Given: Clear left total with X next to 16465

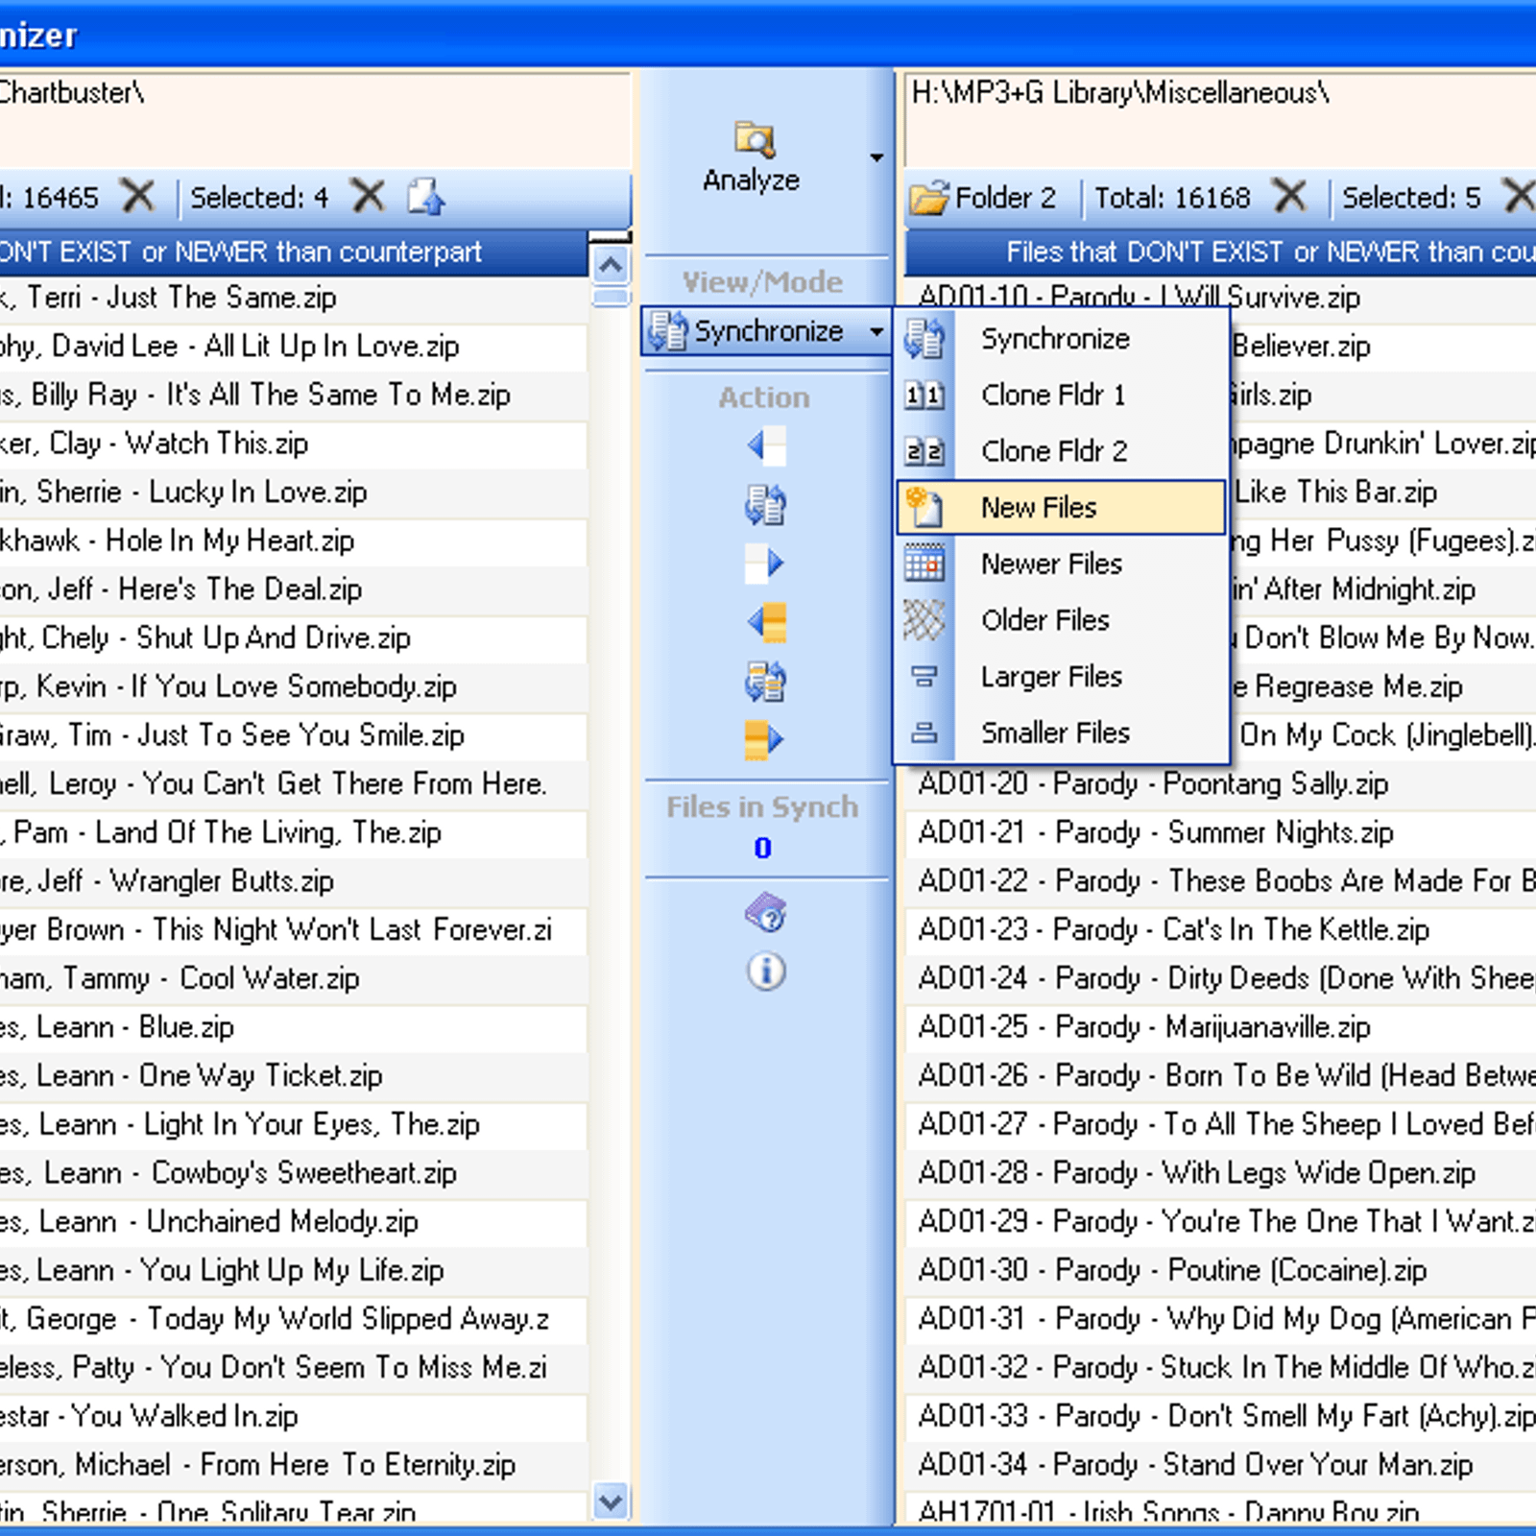Looking at the screenshot, I should tap(138, 197).
